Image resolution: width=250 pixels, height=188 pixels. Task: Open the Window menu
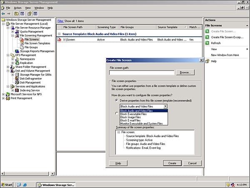[39, 8]
